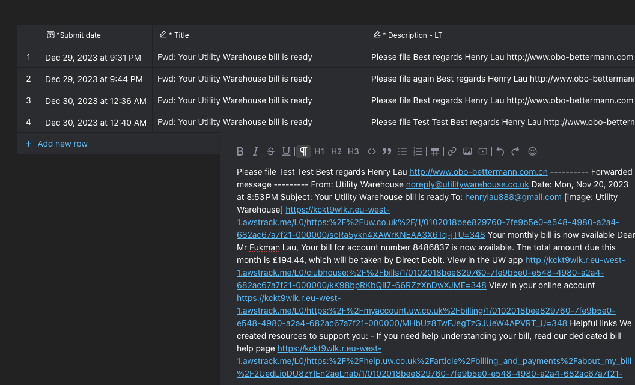Viewport: 635px width, 385px height.
Task: Click the misspelled word Fukman
Action: tap(264, 247)
